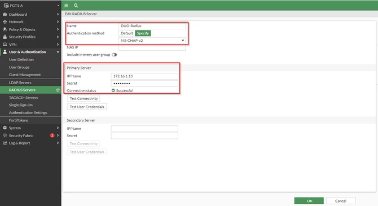Click the Security Profiles lock icon
The width and height of the screenshot is (378, 206).
point(5,37)
